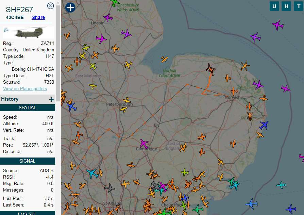
Task: Select purple aircraft on coast northeast of Norwich
Action: 258,85
